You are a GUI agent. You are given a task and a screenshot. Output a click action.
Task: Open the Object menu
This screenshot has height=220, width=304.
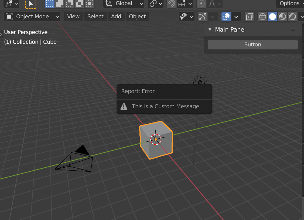(x=137, y=16)
